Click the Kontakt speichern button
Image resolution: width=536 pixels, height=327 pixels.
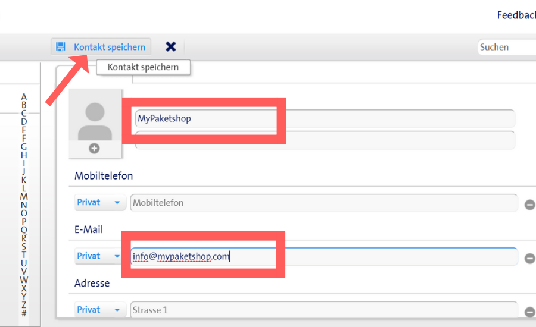tap(109, 46)
